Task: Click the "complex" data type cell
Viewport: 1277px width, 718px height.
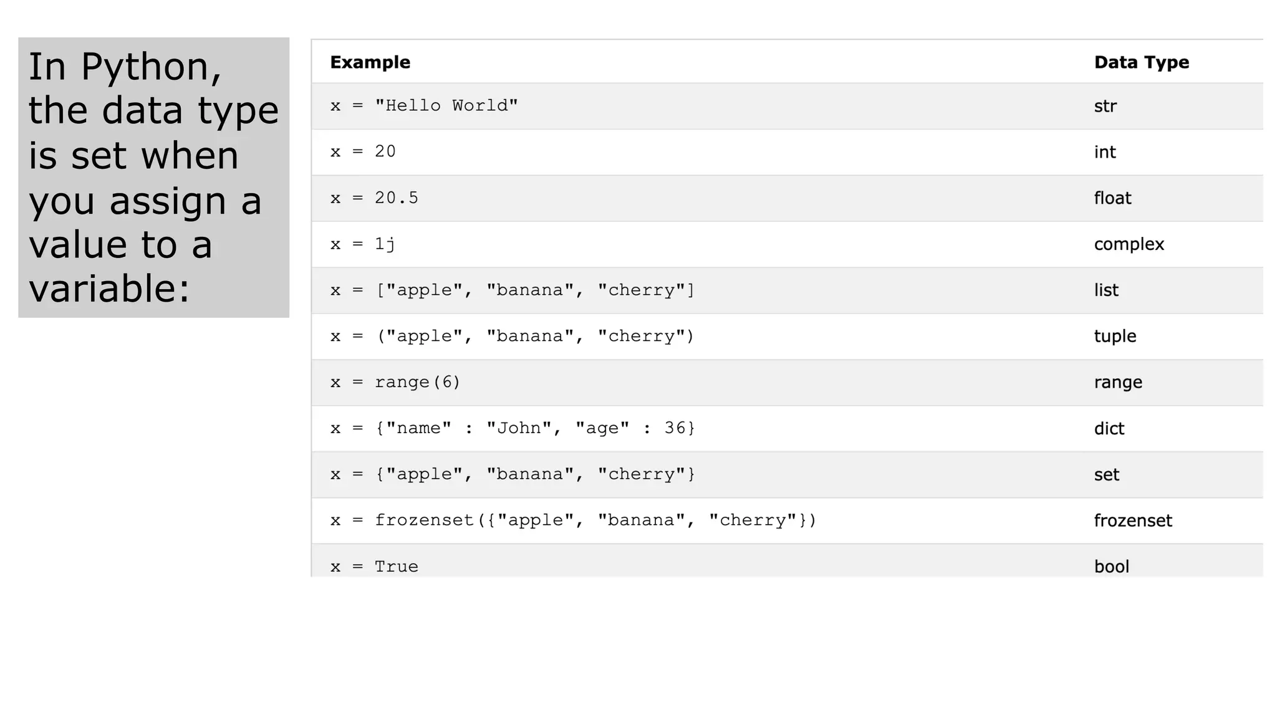Action: (x=1129, y=244)
